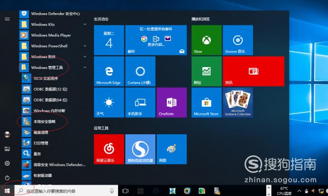Open 服务 services

pos(55,154)
